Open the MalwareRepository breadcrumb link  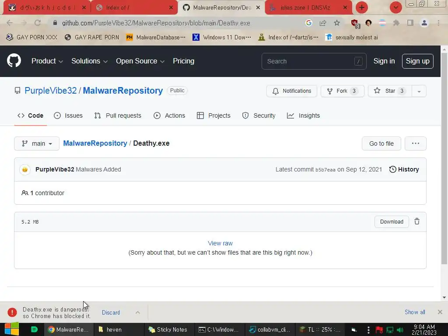tap(95, 143)
